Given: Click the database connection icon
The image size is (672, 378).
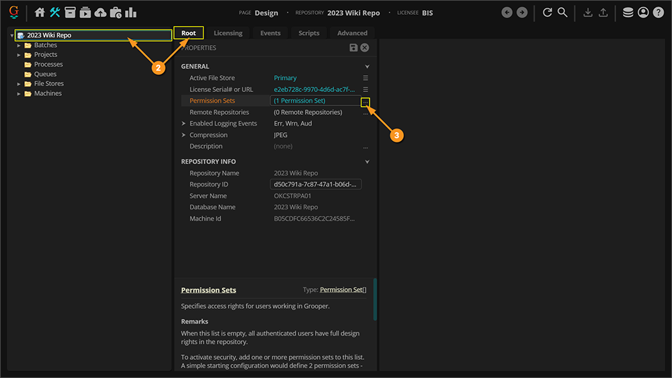Looking at the screenshot, I should click(x=628, y=12).
